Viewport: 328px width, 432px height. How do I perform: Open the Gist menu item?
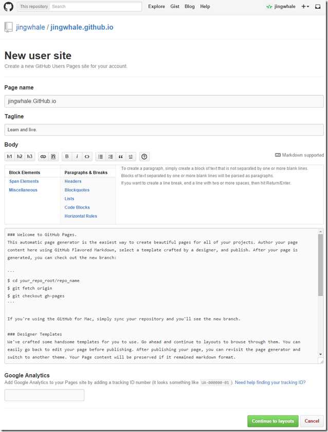pos(175,6)
